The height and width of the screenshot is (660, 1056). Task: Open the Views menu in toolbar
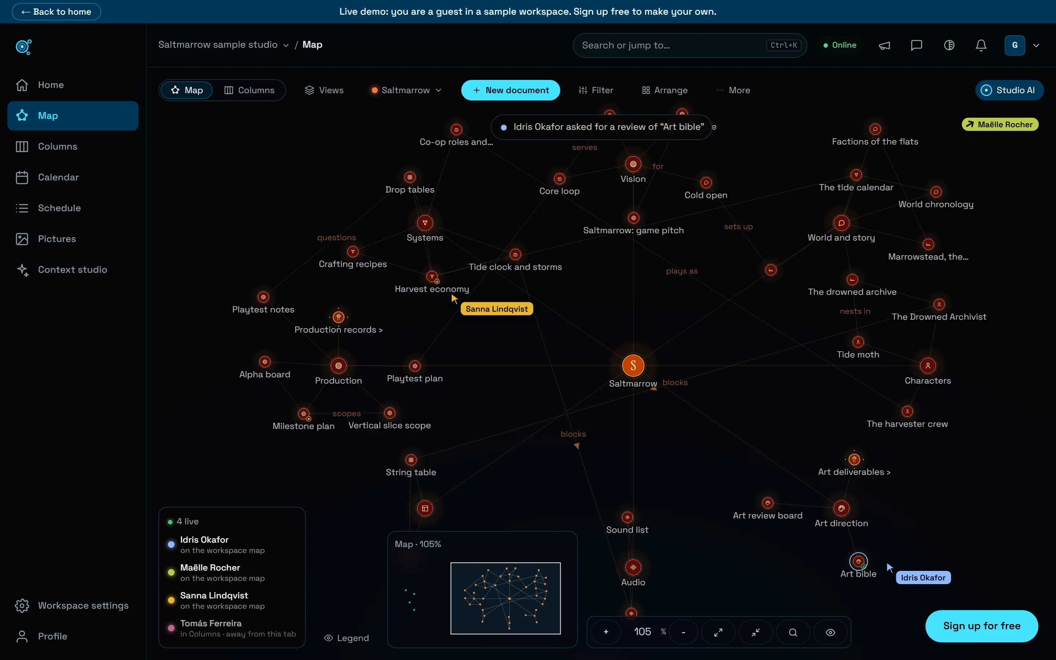tap(324, 90)
